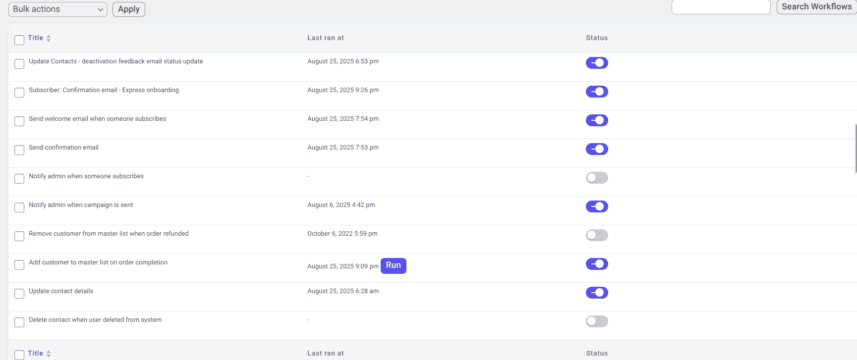This screenshot has width=857, height=360.
Task: Open Send welcome email when someone subscribes
Action: pyautogui.click(x=98, y=119)
